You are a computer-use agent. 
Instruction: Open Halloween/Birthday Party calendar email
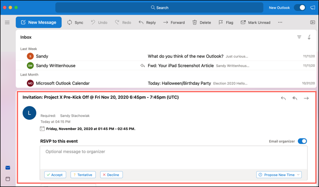[x=166, y=83]
